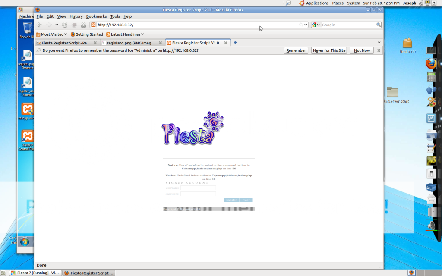Open Firefox from the right-side dock
This screenshot has width=442, height=276.
coord(431,64)
